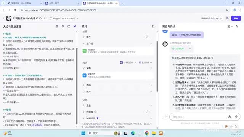Add a plugin with the 插件 plus

[x=151, y=37]
